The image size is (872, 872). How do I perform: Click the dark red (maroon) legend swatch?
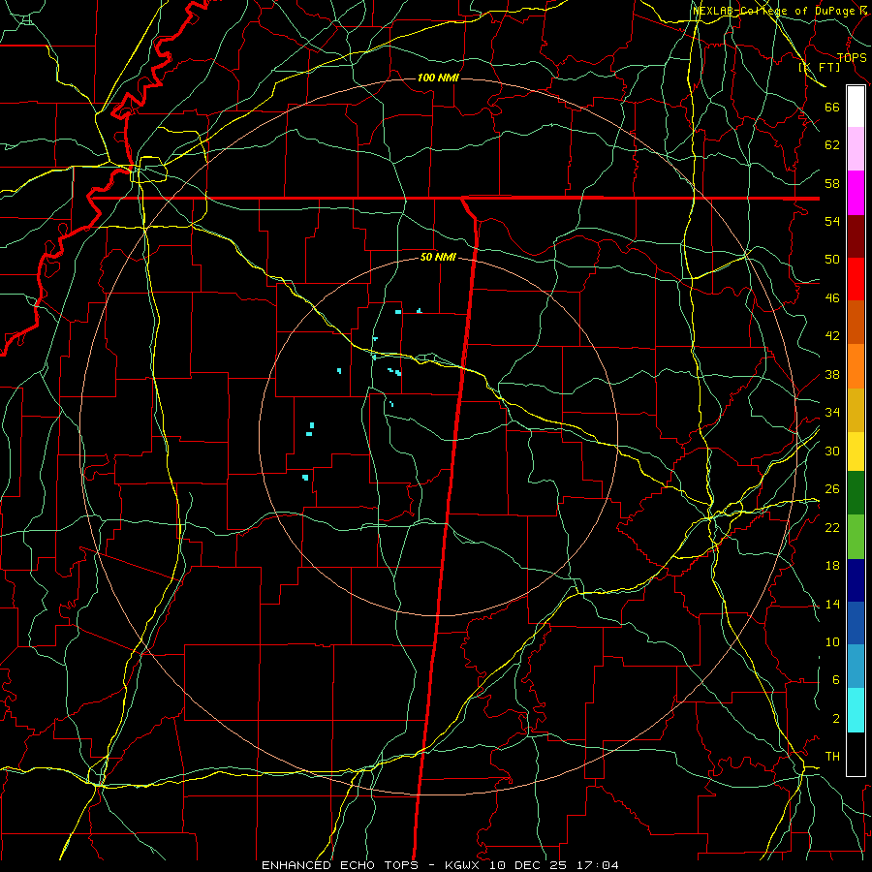pyautogui.click(x=856, y=236)
